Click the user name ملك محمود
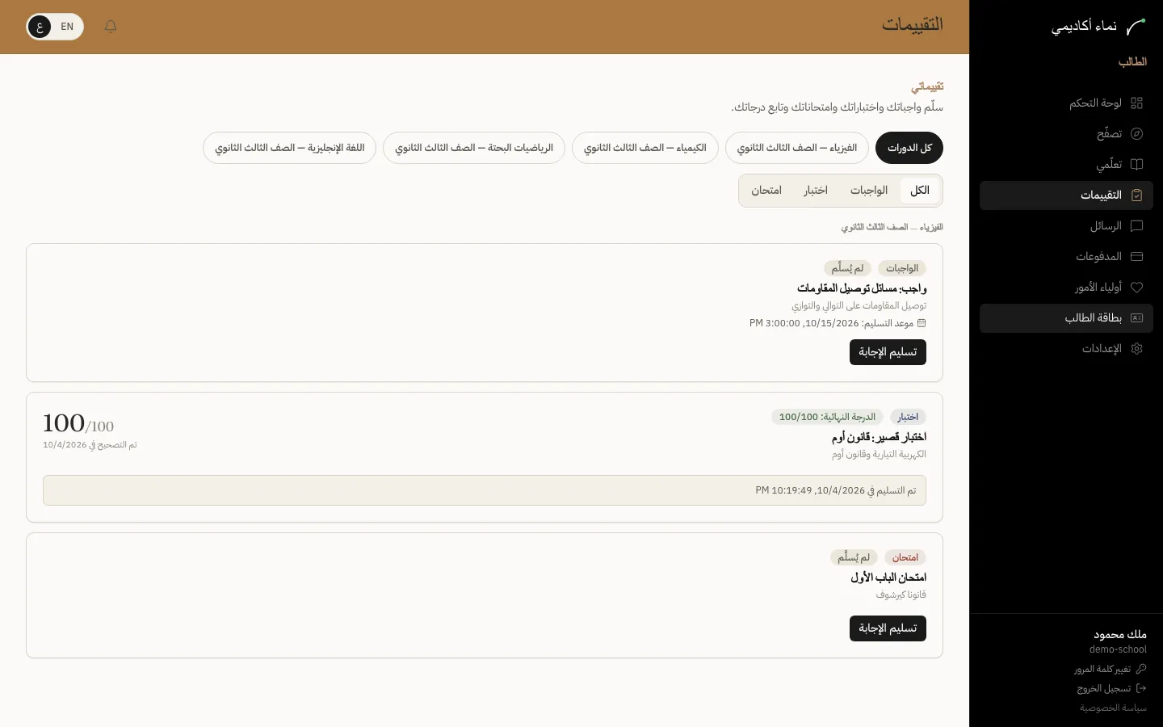Viewport: 1163px width, 727px height. point(1119,634)
